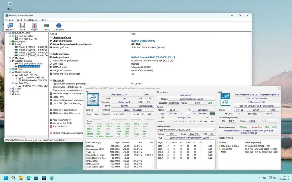Collapse the Pamięć tree node

click(10, 44)
